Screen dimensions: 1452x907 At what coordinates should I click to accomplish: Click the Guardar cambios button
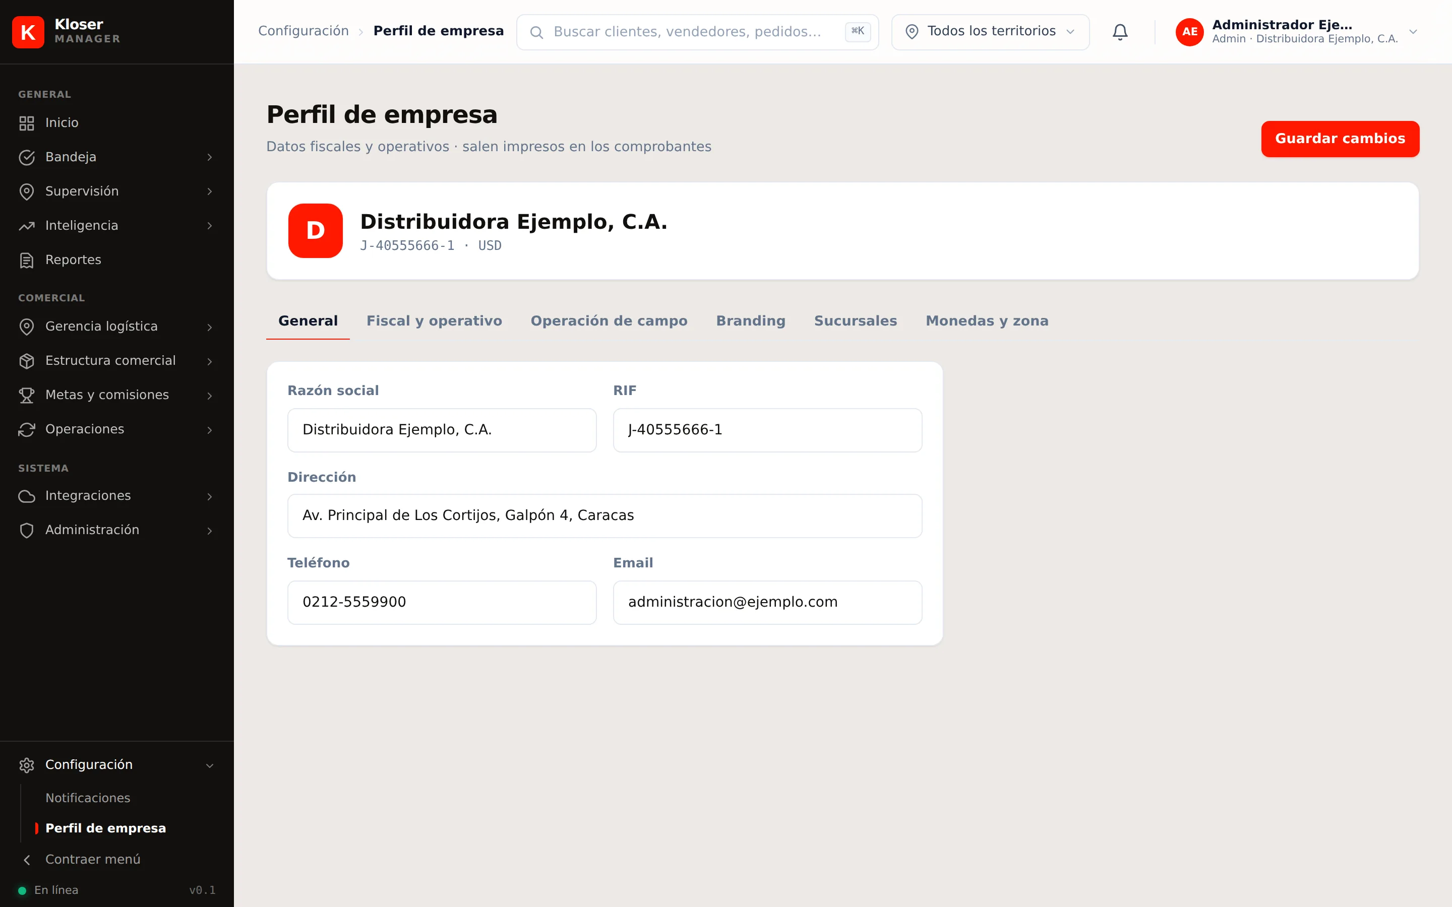coord(1340,139)
